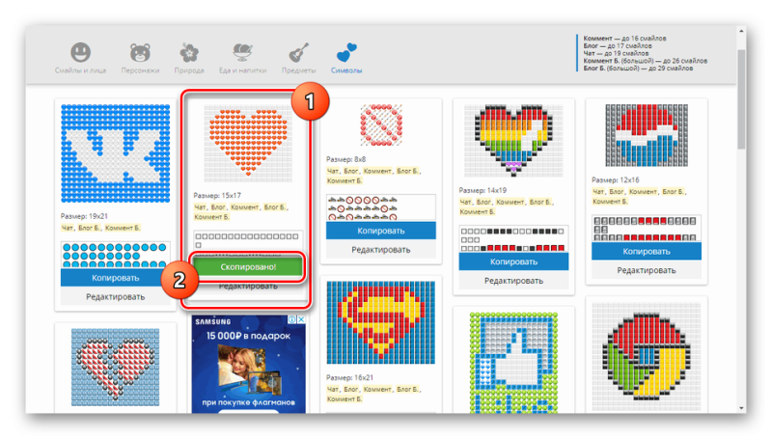Click Коммент Б. tag on 15x17 card
This screenshot has height=439, width=772.
click(211, 216)
